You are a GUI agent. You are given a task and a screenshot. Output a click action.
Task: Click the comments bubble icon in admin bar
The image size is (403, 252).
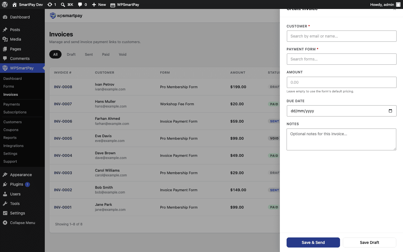[x=80, y=4]
